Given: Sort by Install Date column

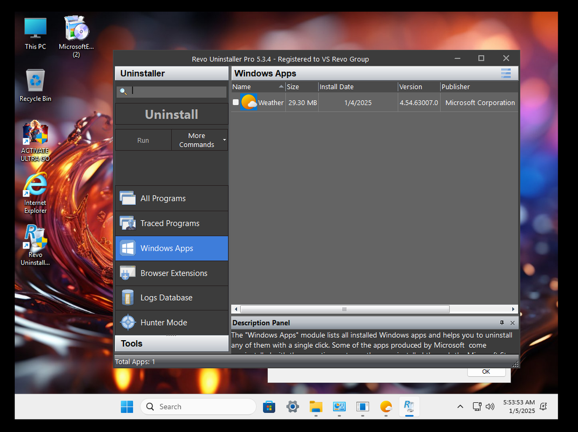Looking at the screenshot, I should click(x=358, y=87).
